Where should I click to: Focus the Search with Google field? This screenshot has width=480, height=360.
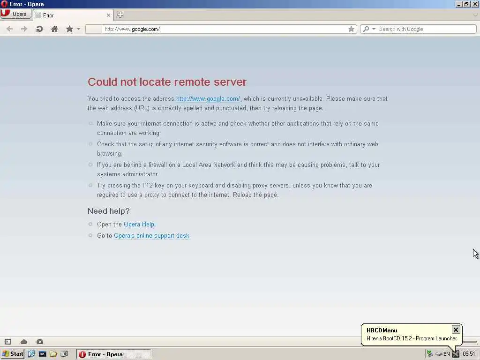click(x=427, y=29)
